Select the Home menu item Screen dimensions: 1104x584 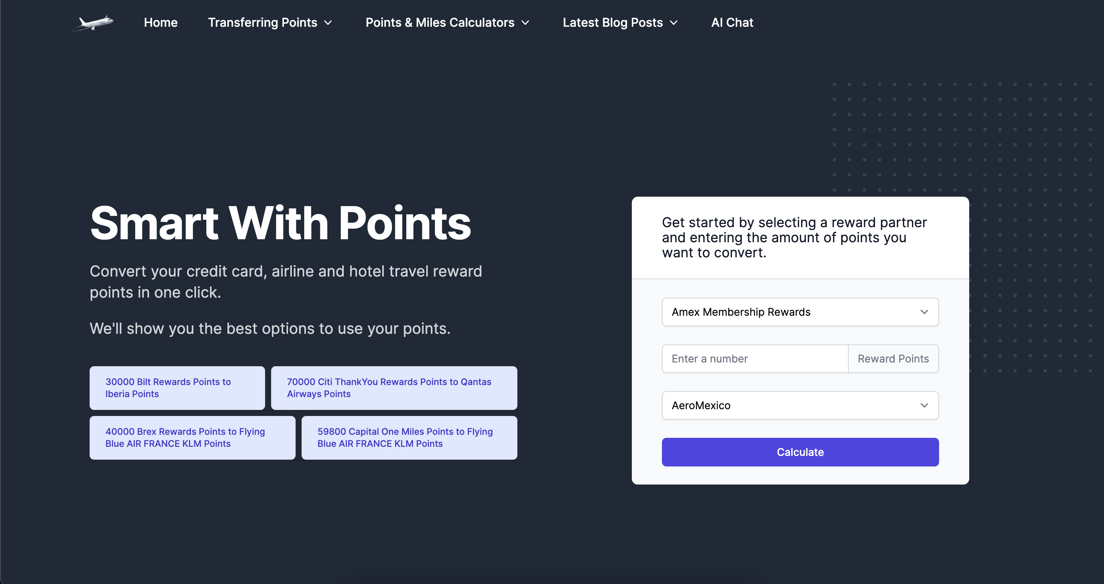pyautogui.click(x=161, y=23)
